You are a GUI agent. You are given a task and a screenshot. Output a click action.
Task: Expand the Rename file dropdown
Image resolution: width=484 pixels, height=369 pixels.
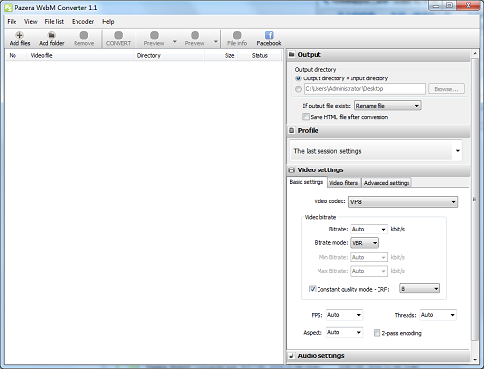tap(388, 106)
